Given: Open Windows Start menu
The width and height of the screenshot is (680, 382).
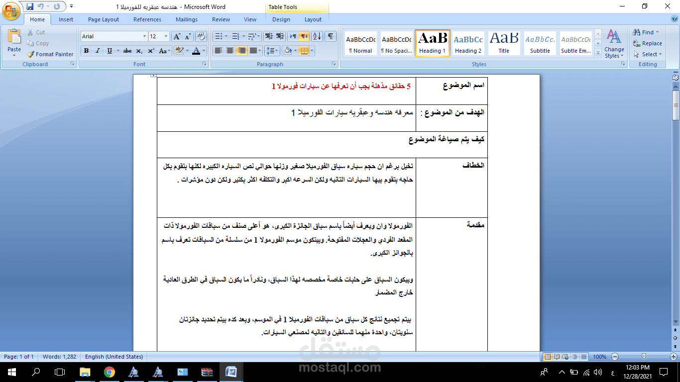Looking at the screenshot, I should tap(11, 372).
